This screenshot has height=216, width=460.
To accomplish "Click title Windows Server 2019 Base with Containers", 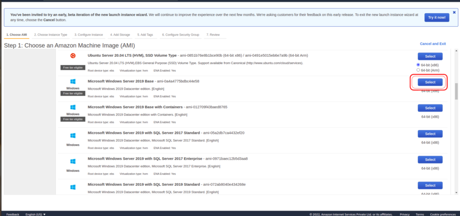I will click(x=135, y=107).
